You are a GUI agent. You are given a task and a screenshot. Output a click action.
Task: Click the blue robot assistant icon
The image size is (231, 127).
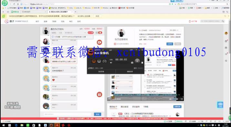coord(220,105)
